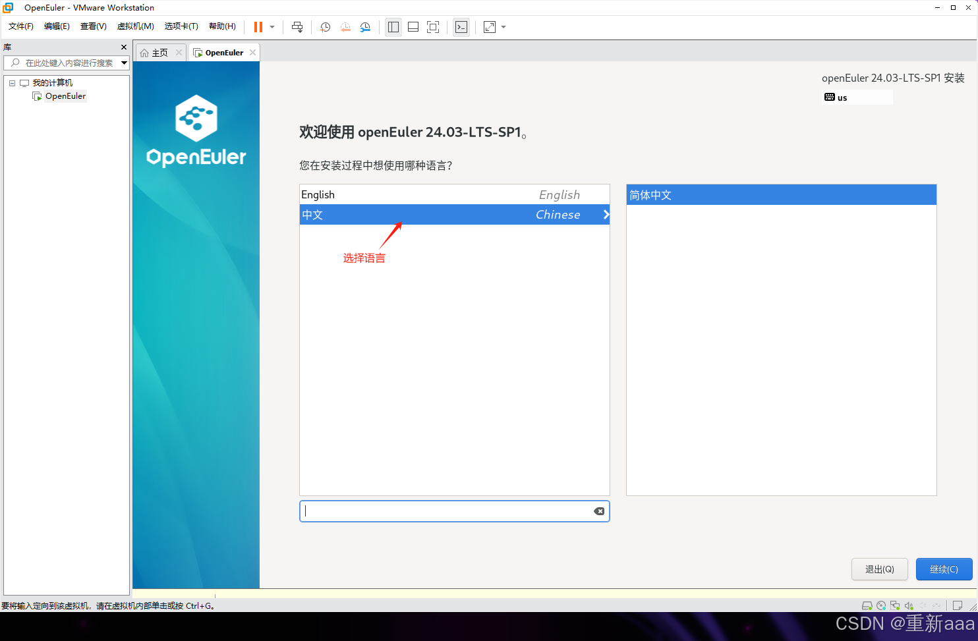This screenshot has height=641, width=978.
Task: Click the VMware Workstation title bar icon
Action: pyautogui.click(x=8, y=7)
